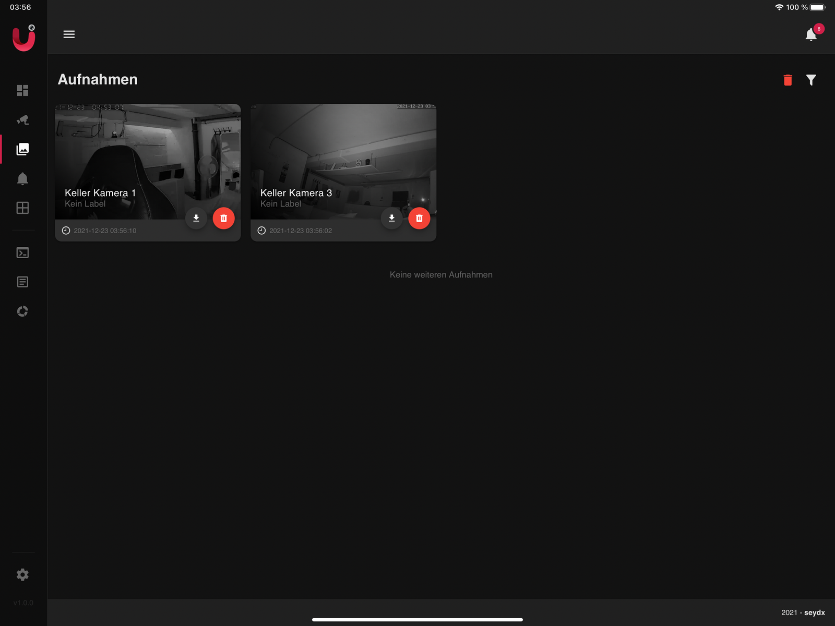835x626 pixels.
Task: Open Utilization page in sidebar
Action: pyautogui.click(x=22, y=311)
